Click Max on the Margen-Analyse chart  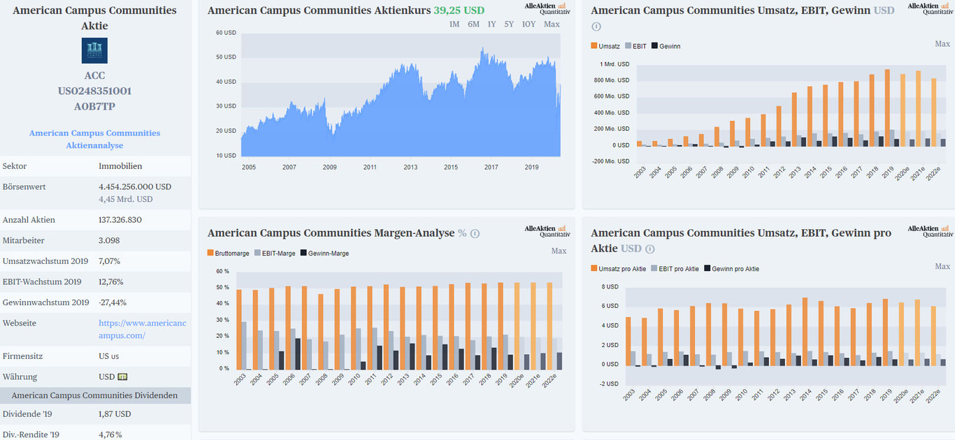559,251
